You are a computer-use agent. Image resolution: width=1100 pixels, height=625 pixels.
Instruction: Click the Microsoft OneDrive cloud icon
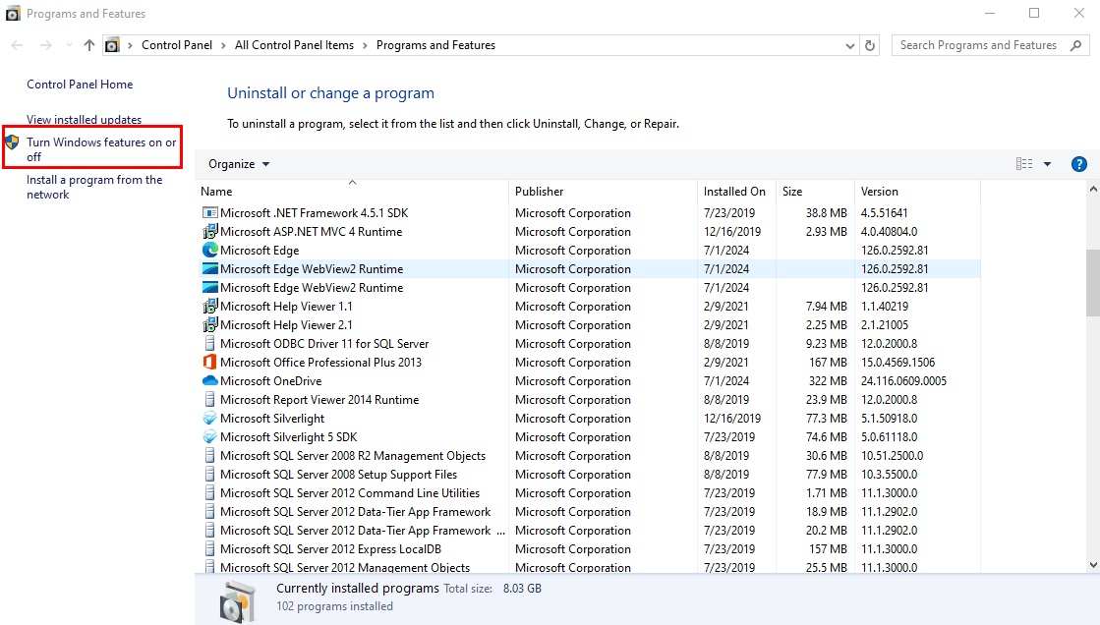(209, 381)
